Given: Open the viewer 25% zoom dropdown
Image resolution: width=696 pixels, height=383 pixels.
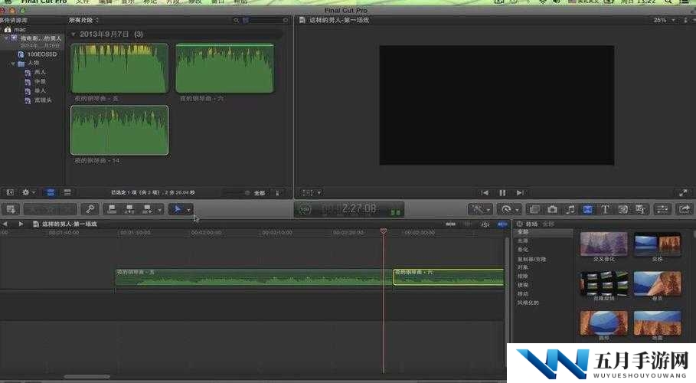Looking at the screenshot, I should pyautogui.click(x=665, y=20).
